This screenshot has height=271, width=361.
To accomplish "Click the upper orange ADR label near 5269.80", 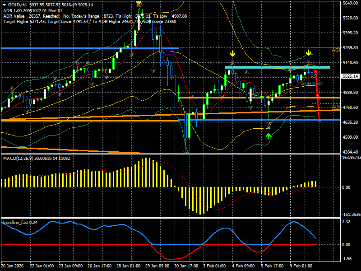I will [336, 50].
